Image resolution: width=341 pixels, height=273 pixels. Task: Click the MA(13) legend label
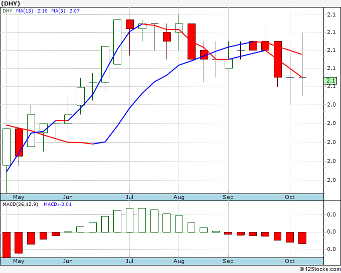pos(25,10)
